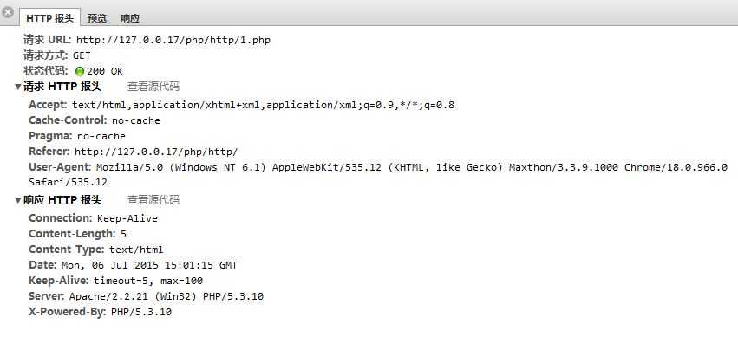Switch to the 预览 tab
738x337 pixels.
[x=97, y=18]
